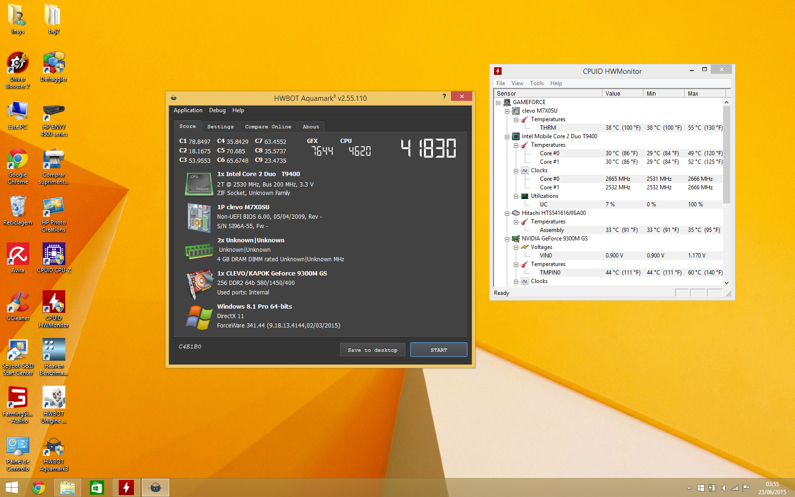This screenshot has width=795, height=497.
Task: Open Tools menu in HWMonitor
Action: pos(537,83)
